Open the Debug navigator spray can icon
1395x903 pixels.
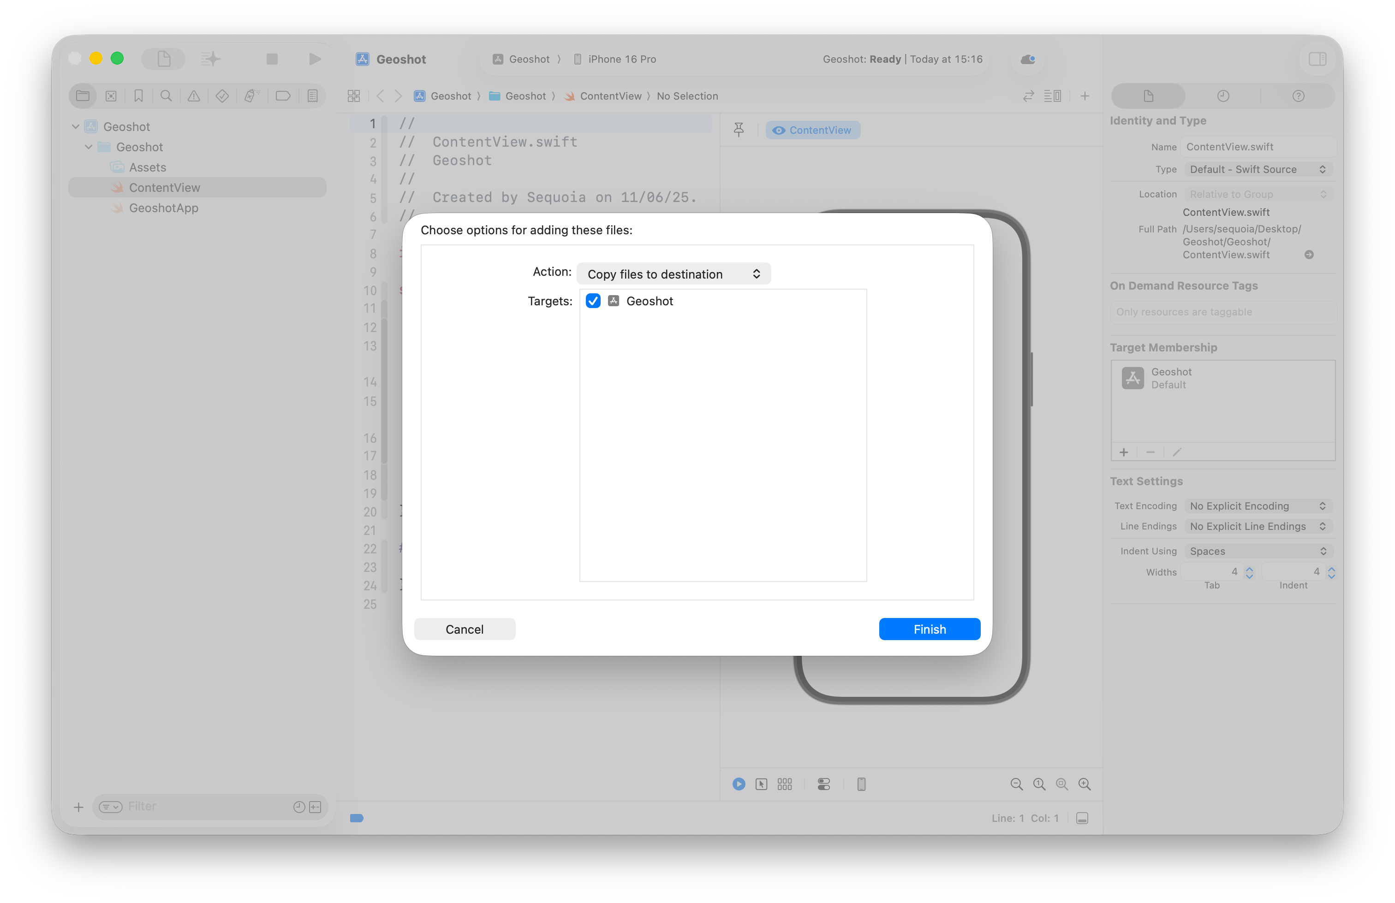point(251,95)
